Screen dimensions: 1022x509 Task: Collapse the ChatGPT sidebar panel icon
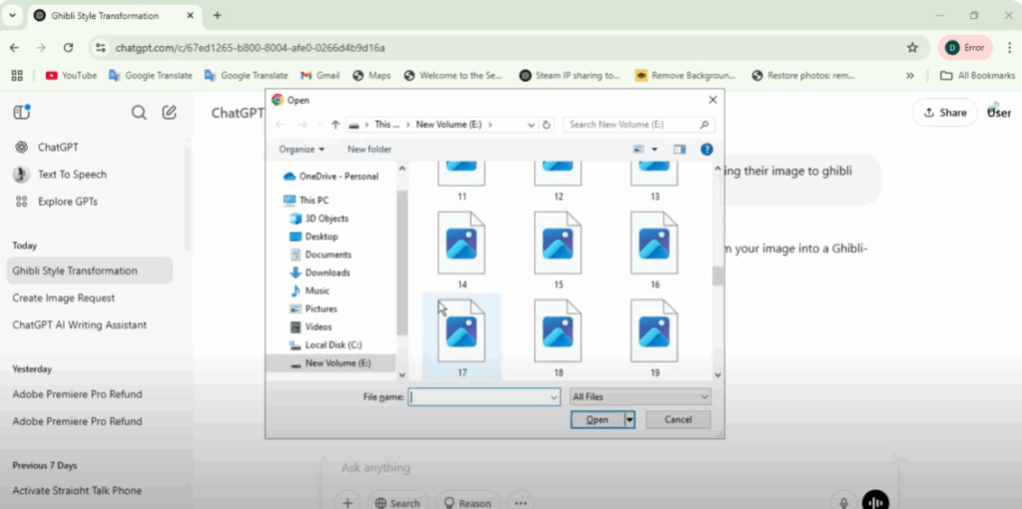22,113
